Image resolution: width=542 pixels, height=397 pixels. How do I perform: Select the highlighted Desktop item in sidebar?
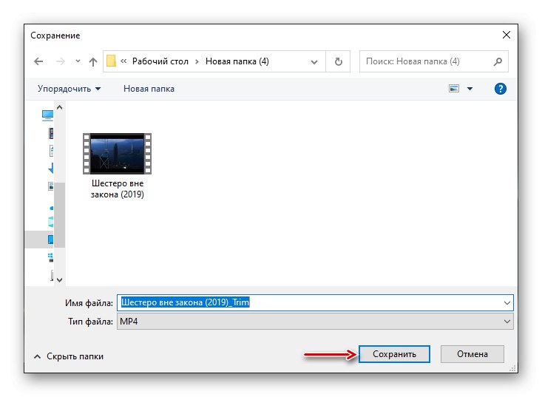tap(39, 240)
